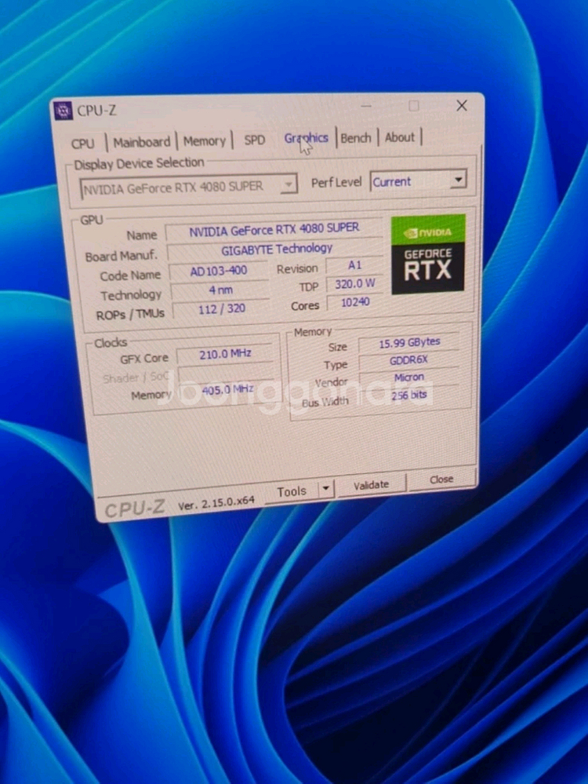The height and width of the screenshot is (784, 588).
Task: Click the 112 / 320 ROPs/TMUs value
Action: point(222,309)
